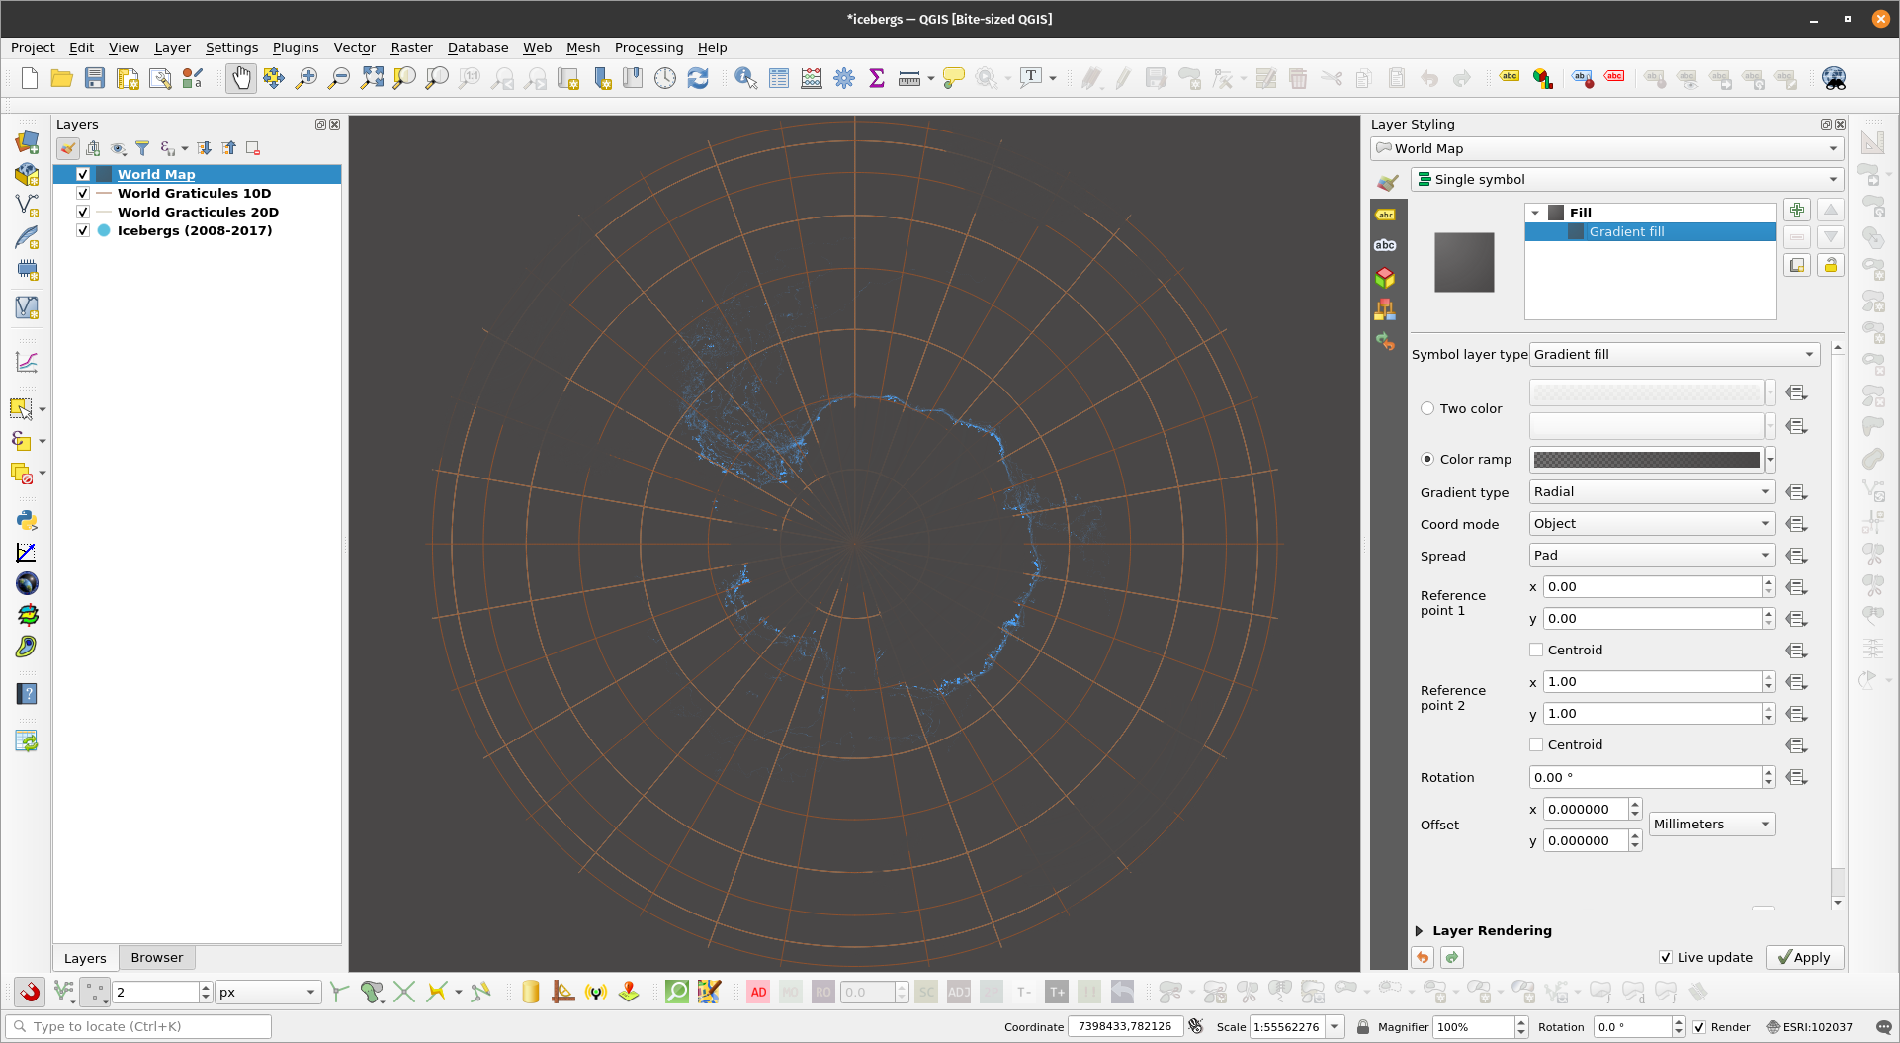Click the add symbol layer plus icon
Viewport: 1900px width, 1043px height.
[1797, 210]
